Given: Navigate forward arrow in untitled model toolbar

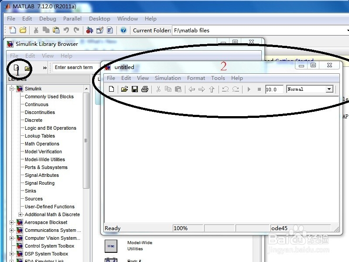Looking at the screenshot, I should (202, 90).
